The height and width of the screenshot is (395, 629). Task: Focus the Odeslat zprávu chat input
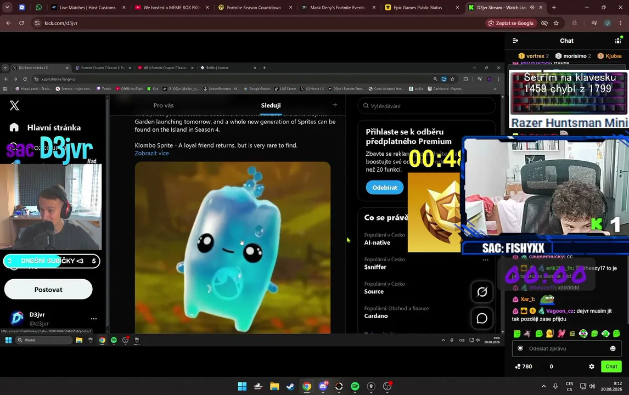[566, 348]
